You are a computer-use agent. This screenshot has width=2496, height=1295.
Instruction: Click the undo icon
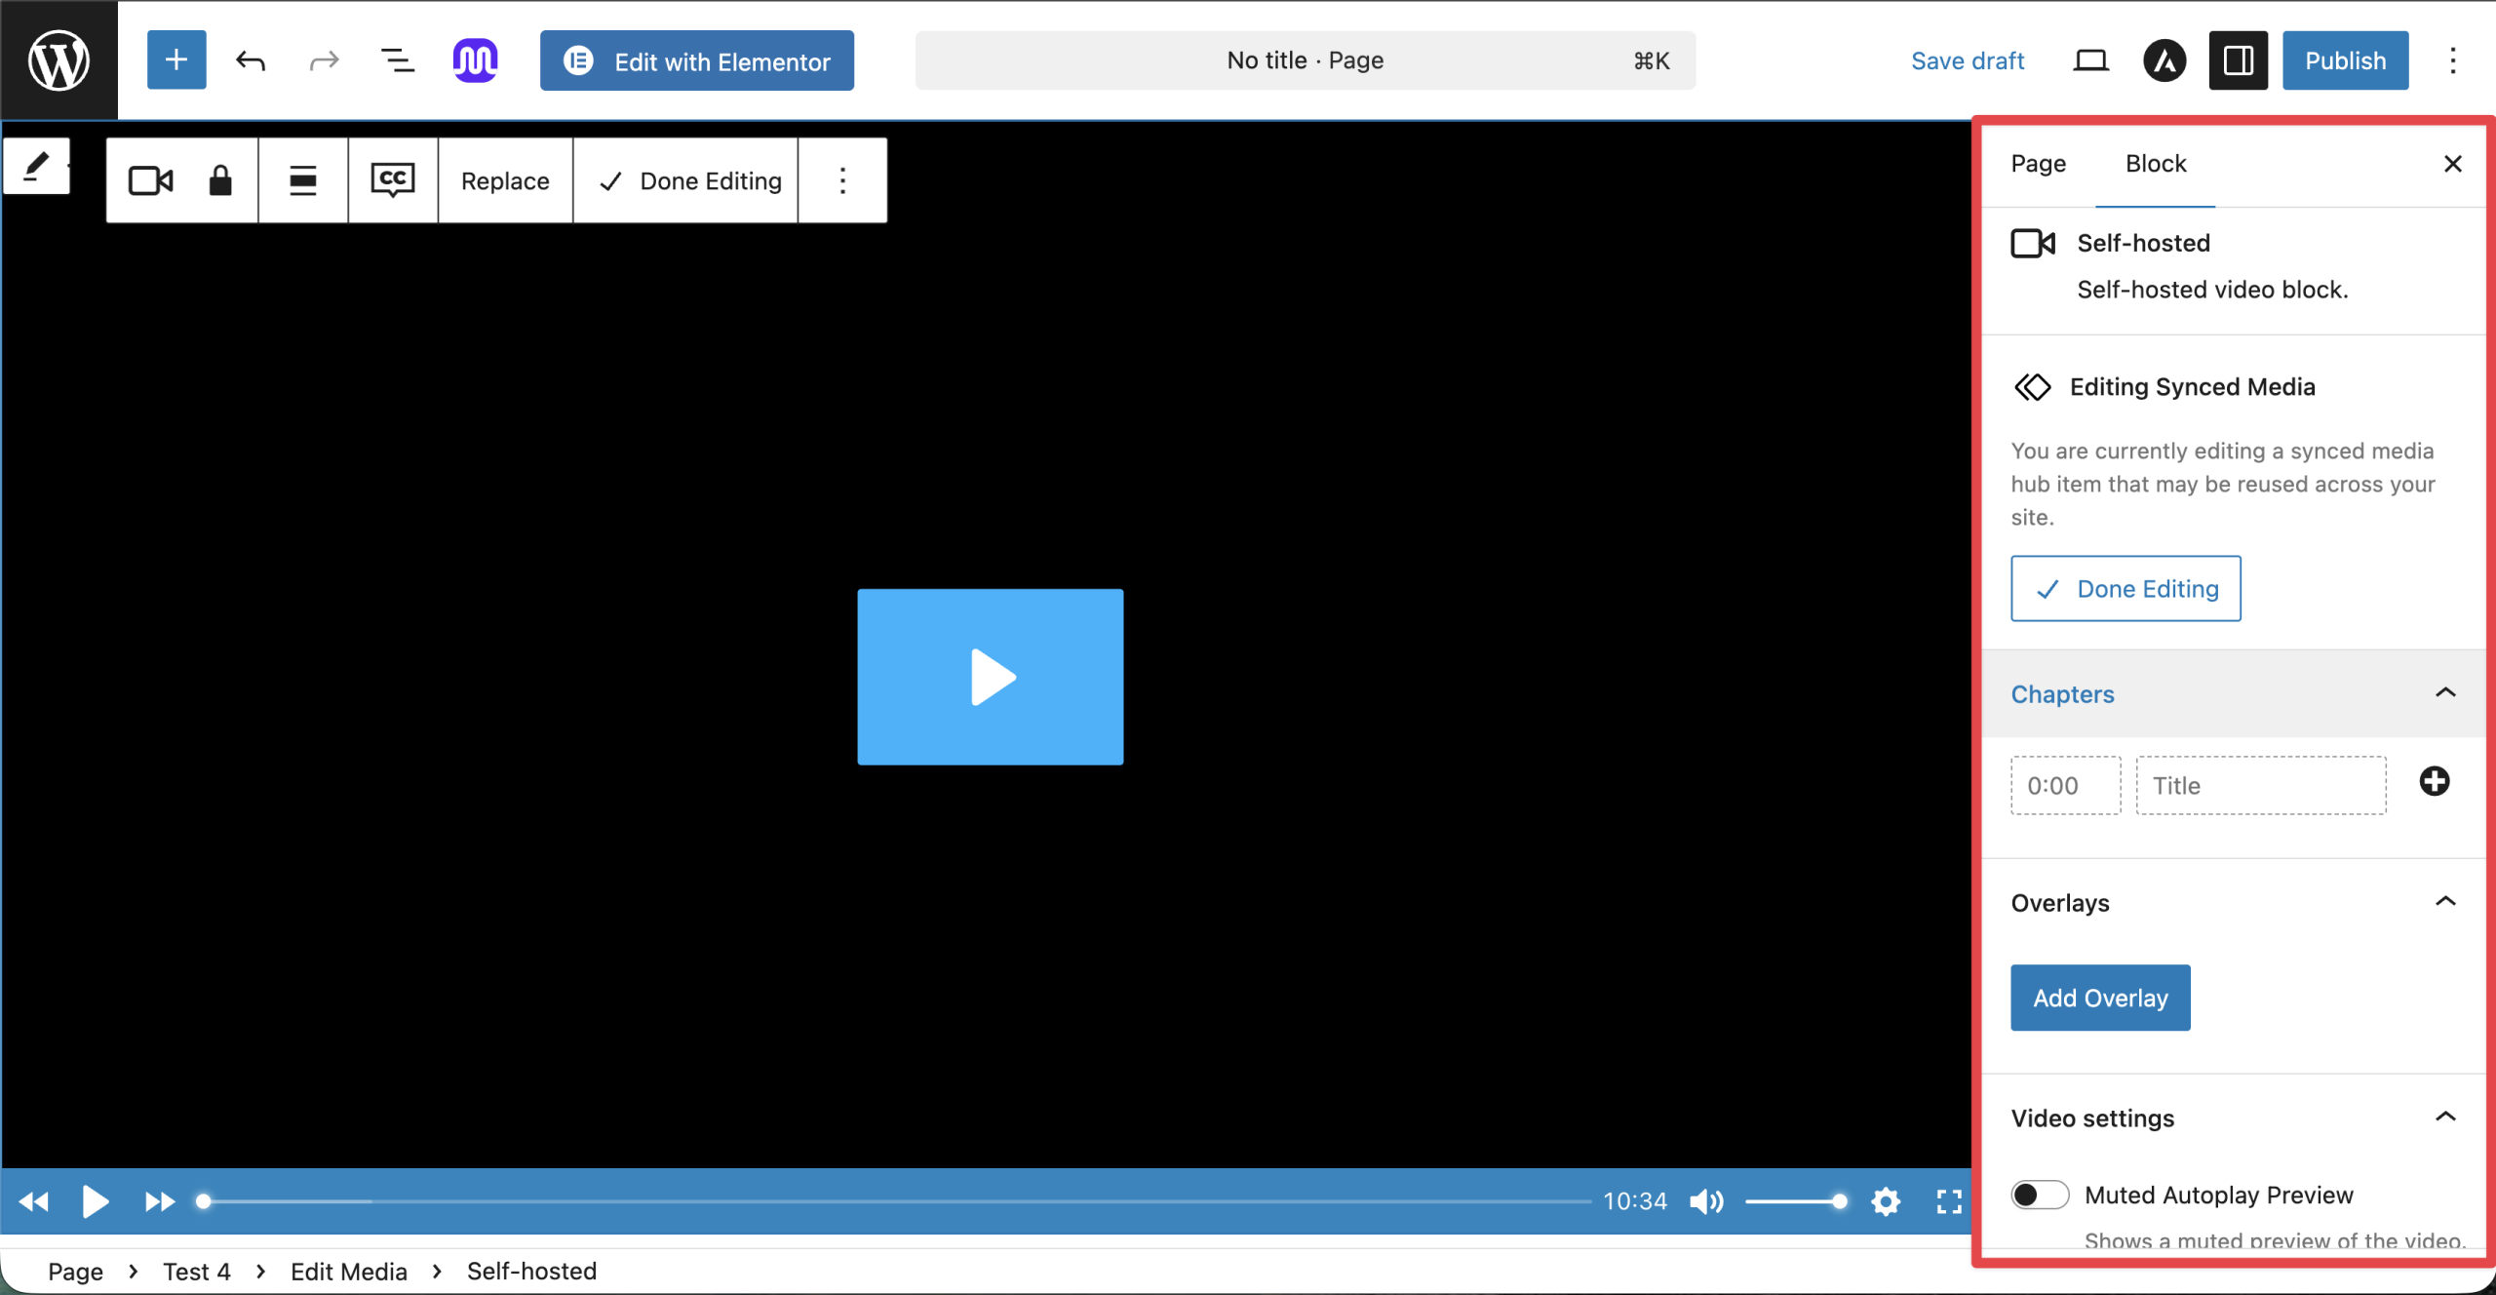click(x=251, y=59)
